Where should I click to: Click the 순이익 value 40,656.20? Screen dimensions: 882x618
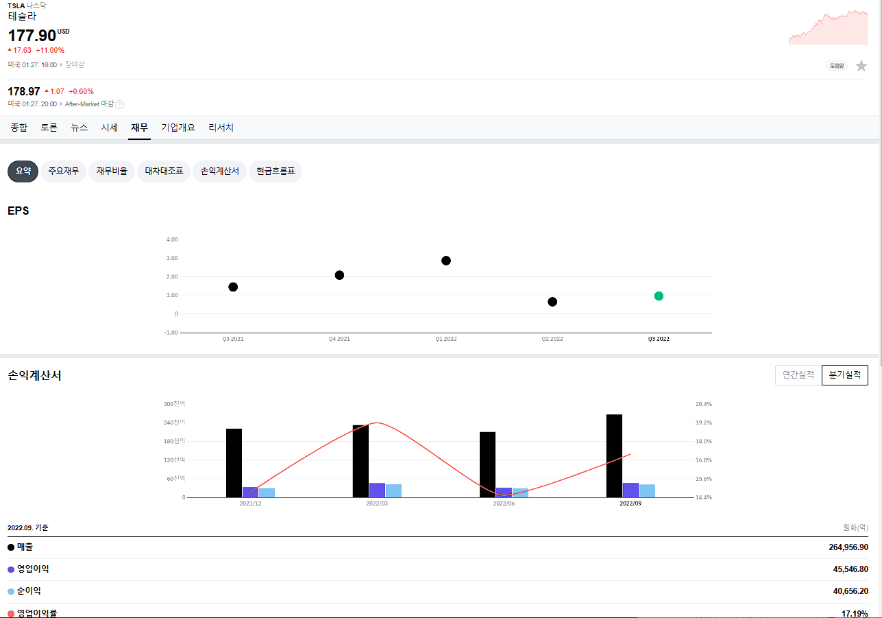pos(850,591)
